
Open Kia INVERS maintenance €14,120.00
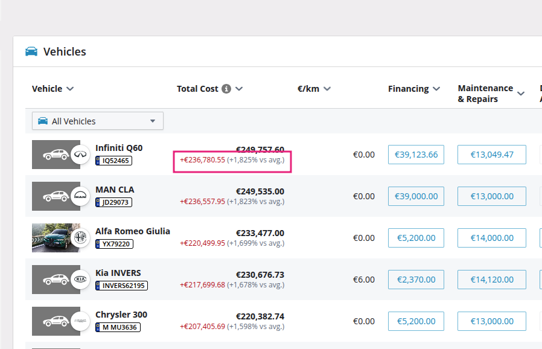coord(492,280)
